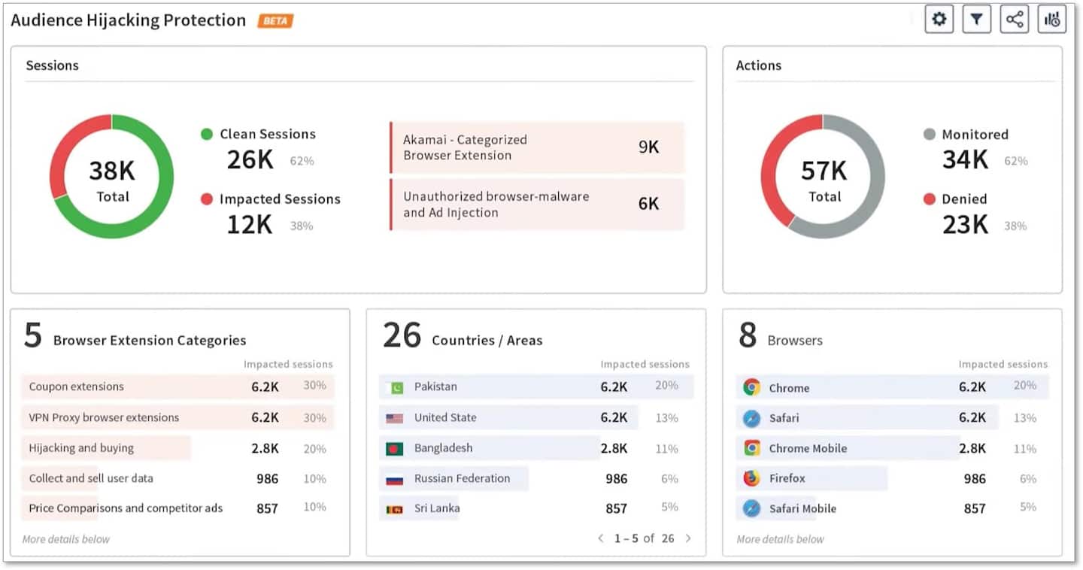This screenshot has height=570, width=1083.
Task: Click the Firefox browser icon
Action: [x=751, y=478]
